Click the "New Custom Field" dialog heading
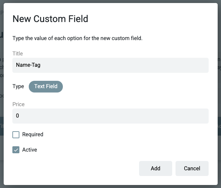 (50, 19)
